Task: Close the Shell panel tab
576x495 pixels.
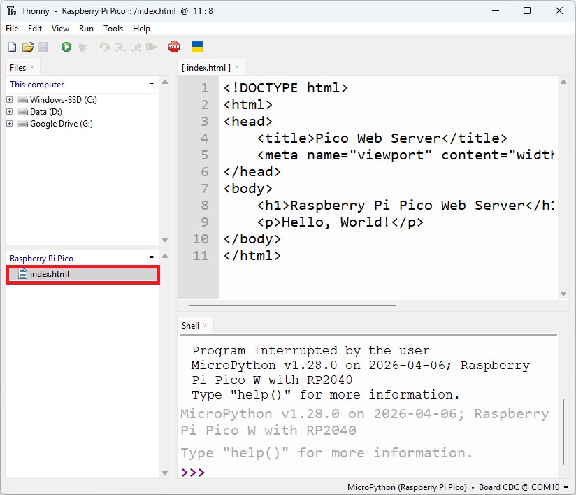Action: tap(206, 325)
